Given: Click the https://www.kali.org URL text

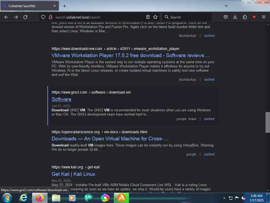Looking at the screenshot, I should (x=67, y=167).
